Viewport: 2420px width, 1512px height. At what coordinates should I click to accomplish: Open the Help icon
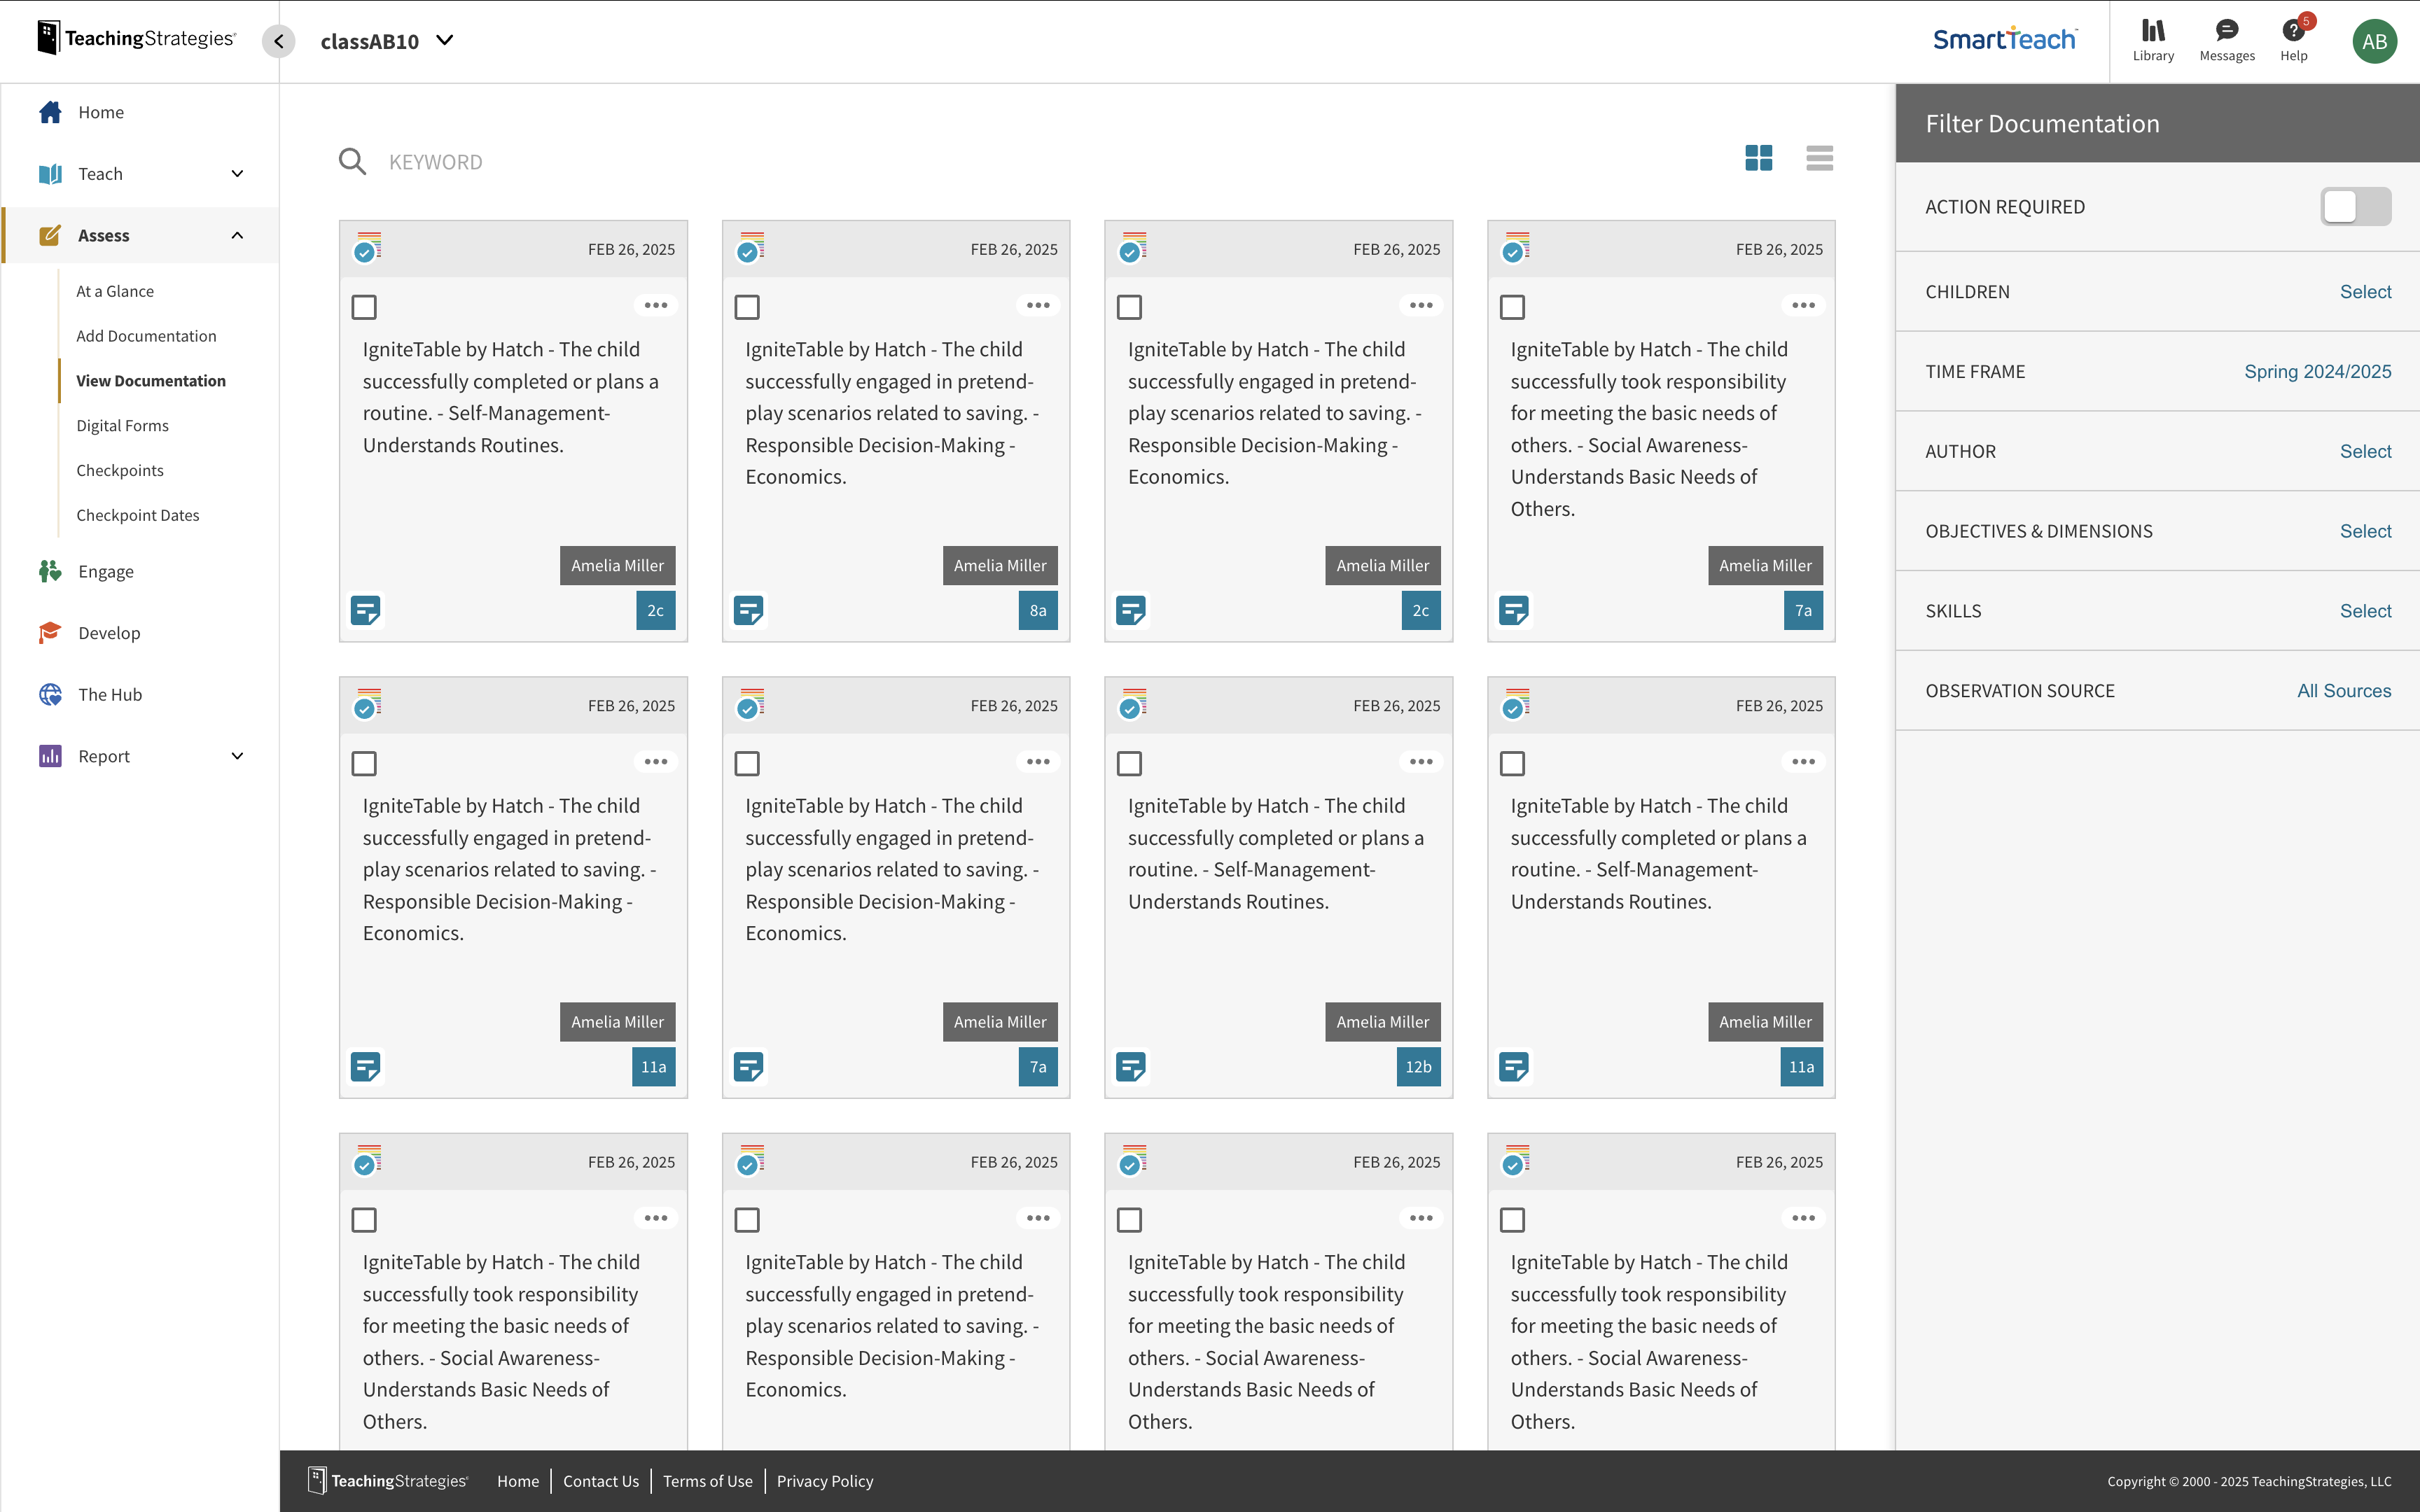2293,41
